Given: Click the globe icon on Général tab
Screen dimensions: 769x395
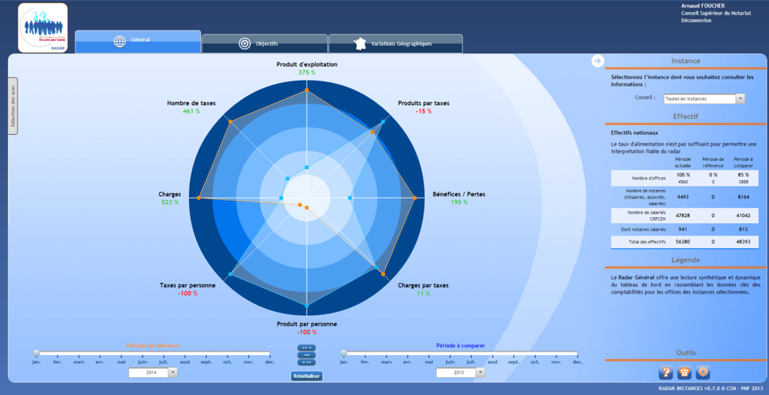Looking at the screenshot, I should 120,41.
